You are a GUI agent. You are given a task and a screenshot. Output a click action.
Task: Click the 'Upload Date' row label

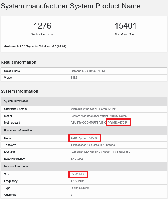12,71
